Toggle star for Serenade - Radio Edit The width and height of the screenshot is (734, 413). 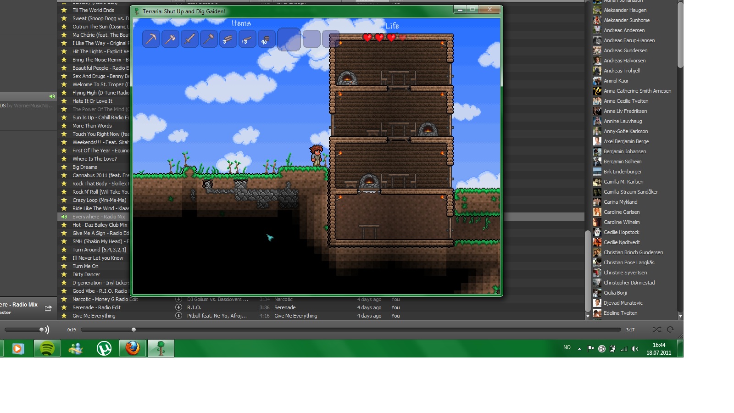click(64, 307)
